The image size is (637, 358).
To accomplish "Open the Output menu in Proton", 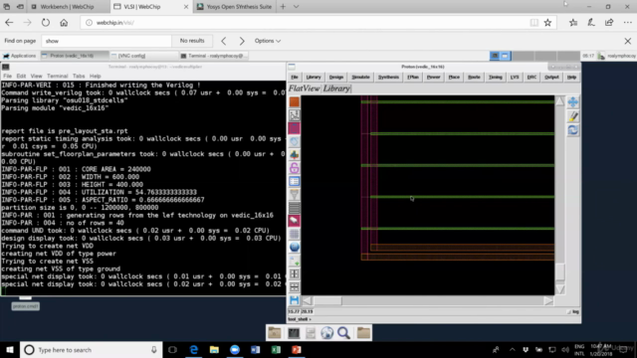I will click(551, 78).
